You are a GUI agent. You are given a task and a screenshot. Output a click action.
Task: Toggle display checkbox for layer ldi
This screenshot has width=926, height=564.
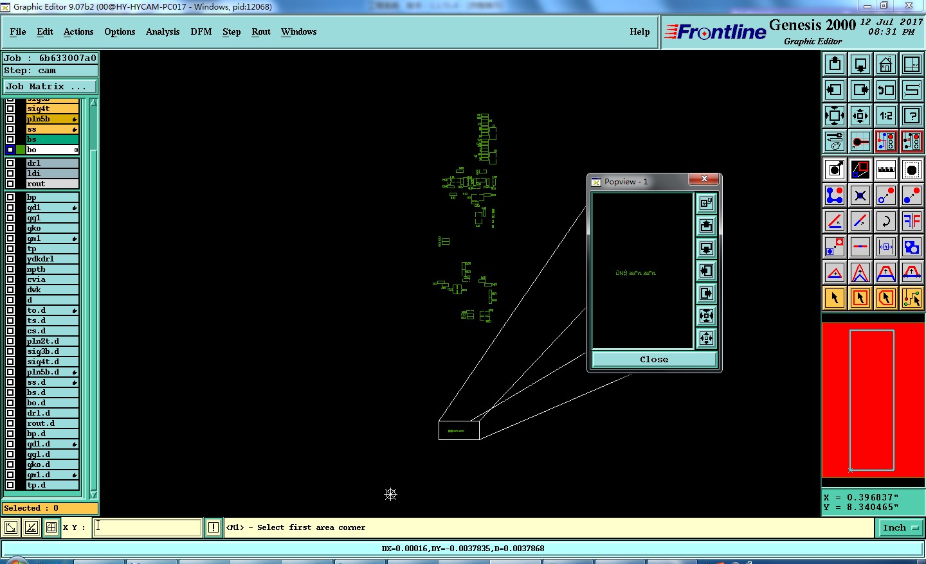pyautogui.click(x=10, y=173)
